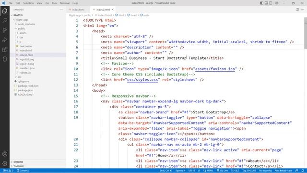Open the Accounts menu icon
Screen dimensions: 307x173
coord(5,154)
